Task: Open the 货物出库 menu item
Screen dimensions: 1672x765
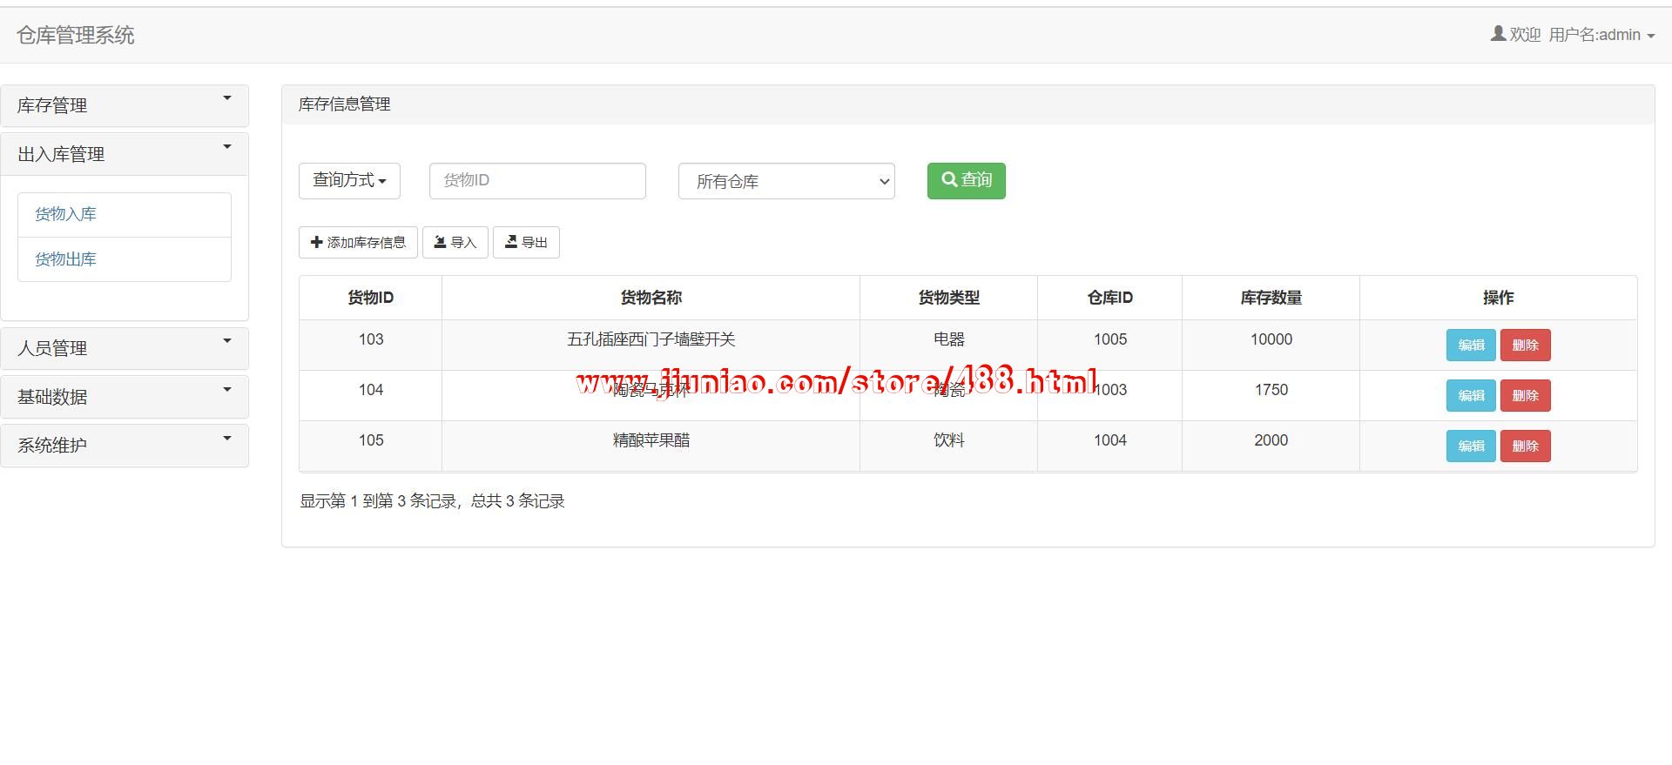Action: [x=125, y=259]
